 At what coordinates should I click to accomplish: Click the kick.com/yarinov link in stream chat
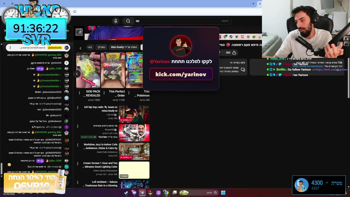(x=331, y=70)
